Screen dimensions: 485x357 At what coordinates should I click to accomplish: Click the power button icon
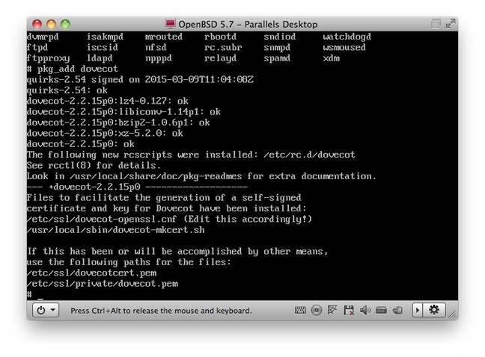coord(41,310)
